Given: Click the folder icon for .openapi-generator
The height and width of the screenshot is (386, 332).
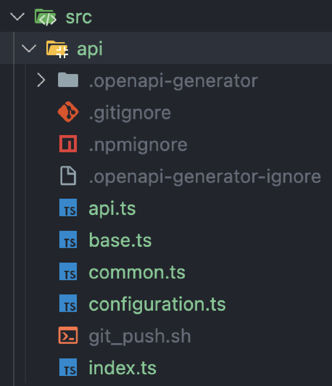Looking at the screenshot, I should point(68,80).
